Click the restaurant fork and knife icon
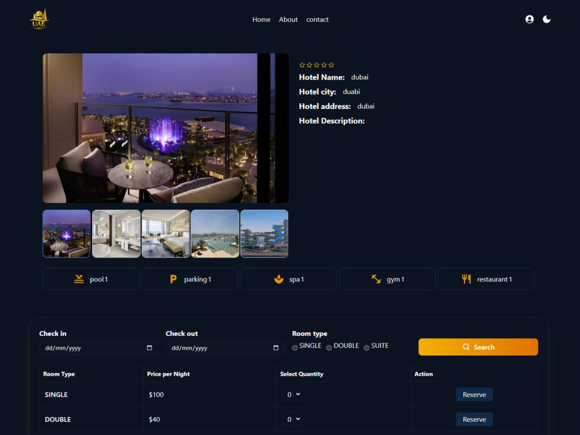Viewport: 580px width, 435px height. [x=466, y=280]
